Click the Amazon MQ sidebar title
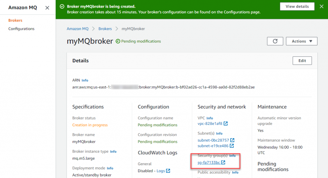Screen dimensions: 328x178 (23, 8)
